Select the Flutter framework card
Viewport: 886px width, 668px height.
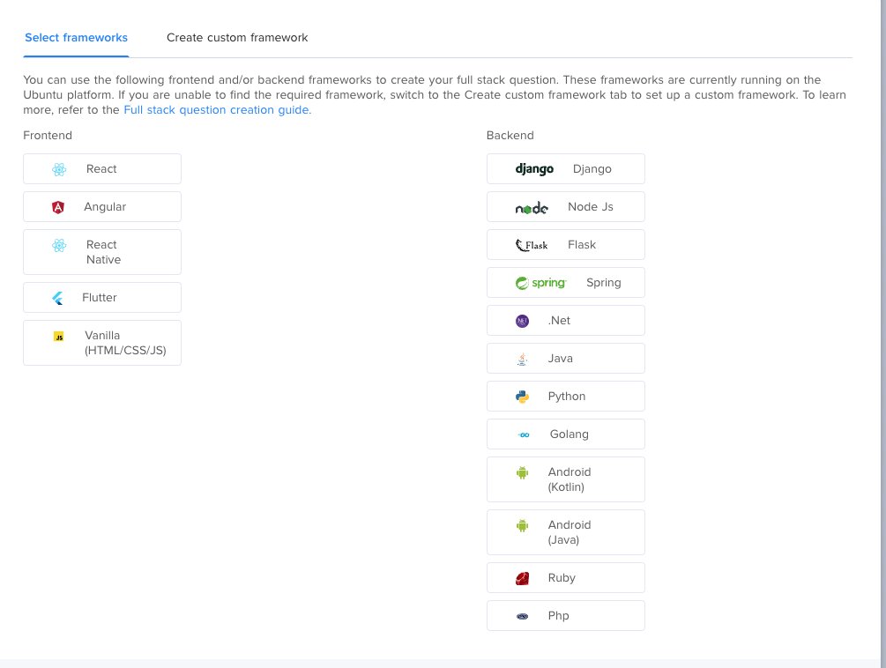click(x=102, y=298)
